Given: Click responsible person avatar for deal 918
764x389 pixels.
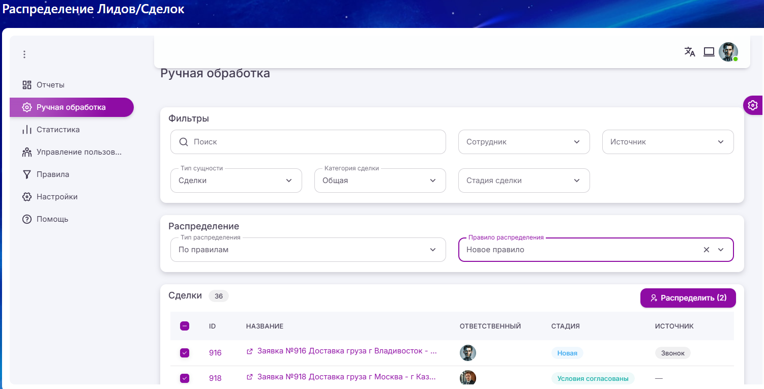Looking at the screenshot, I should click(x=467, y=378).
